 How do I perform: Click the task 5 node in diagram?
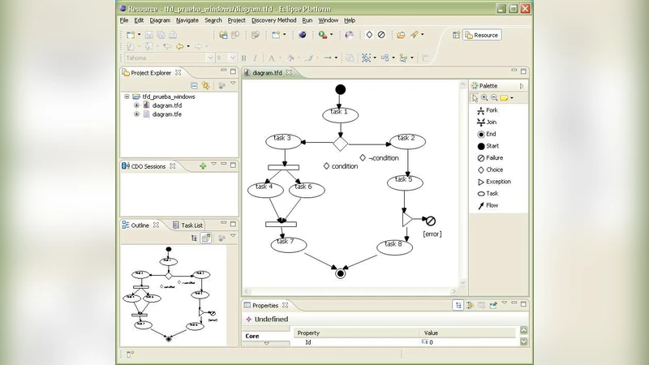(x=406, y=180)
